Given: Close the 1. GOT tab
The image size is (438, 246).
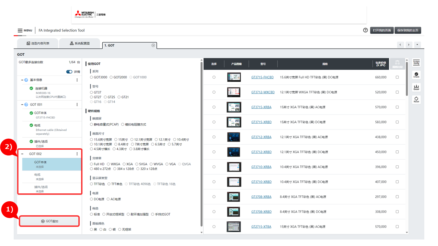Looking at the screenshot, I should (x=153, y=45).
